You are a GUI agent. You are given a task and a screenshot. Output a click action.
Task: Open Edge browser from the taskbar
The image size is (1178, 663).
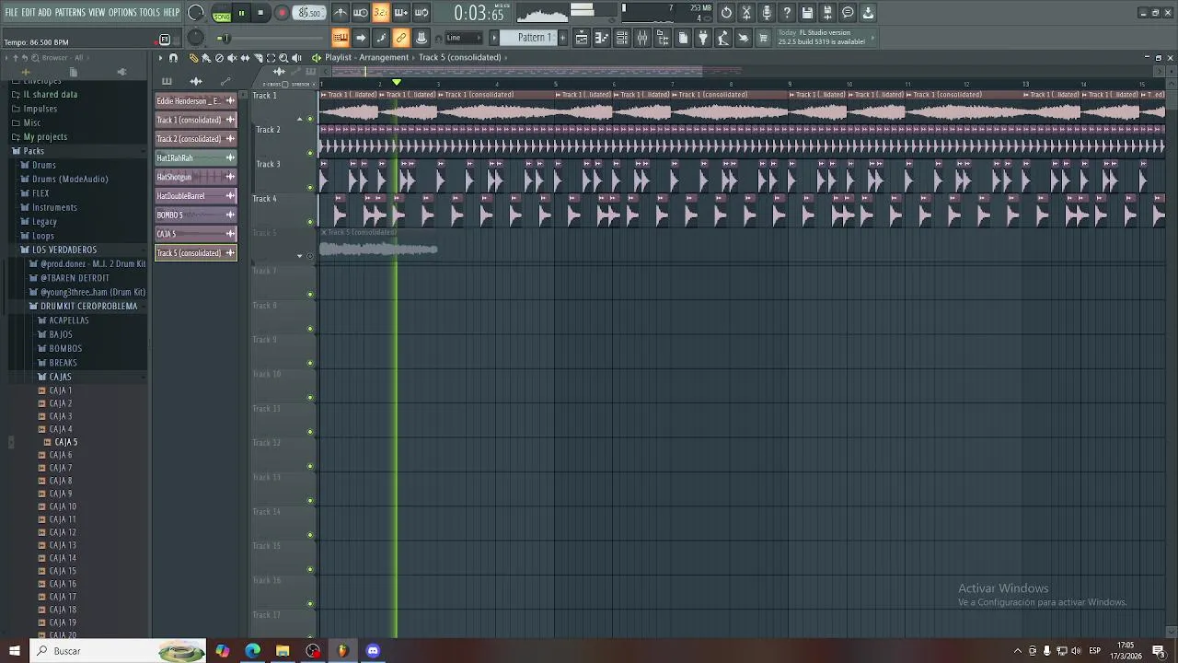point(252,651)
